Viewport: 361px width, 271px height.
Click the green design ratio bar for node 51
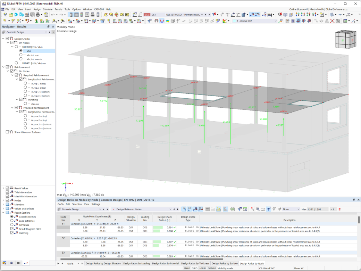click(x=158, y=228)
